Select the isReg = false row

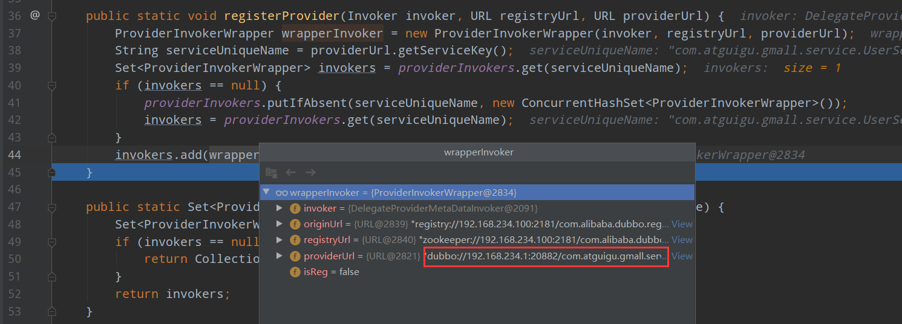477,272
